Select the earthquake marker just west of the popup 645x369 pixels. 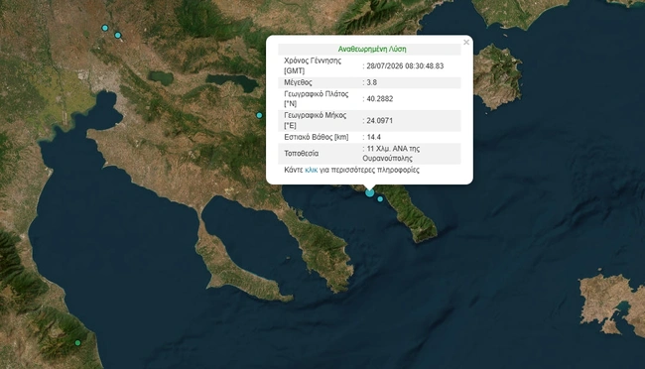pos(259,116)
